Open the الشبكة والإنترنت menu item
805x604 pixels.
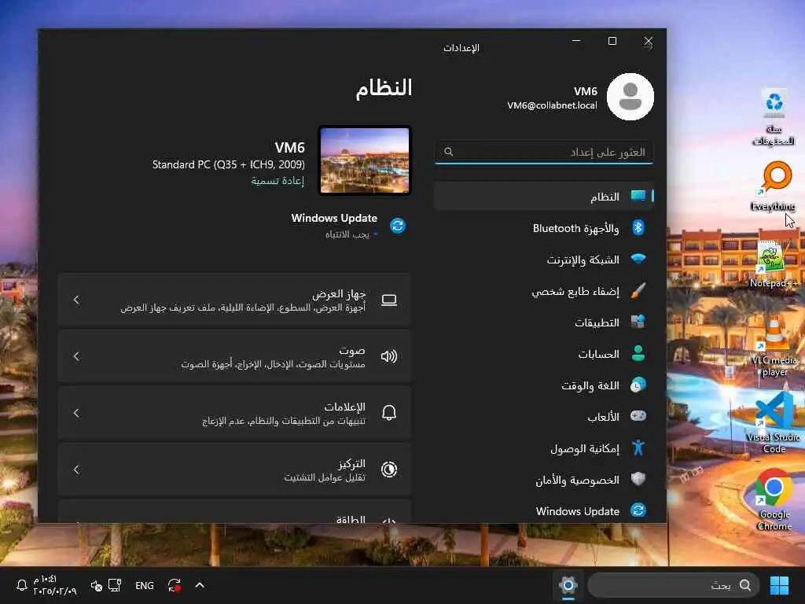point(544,260)
